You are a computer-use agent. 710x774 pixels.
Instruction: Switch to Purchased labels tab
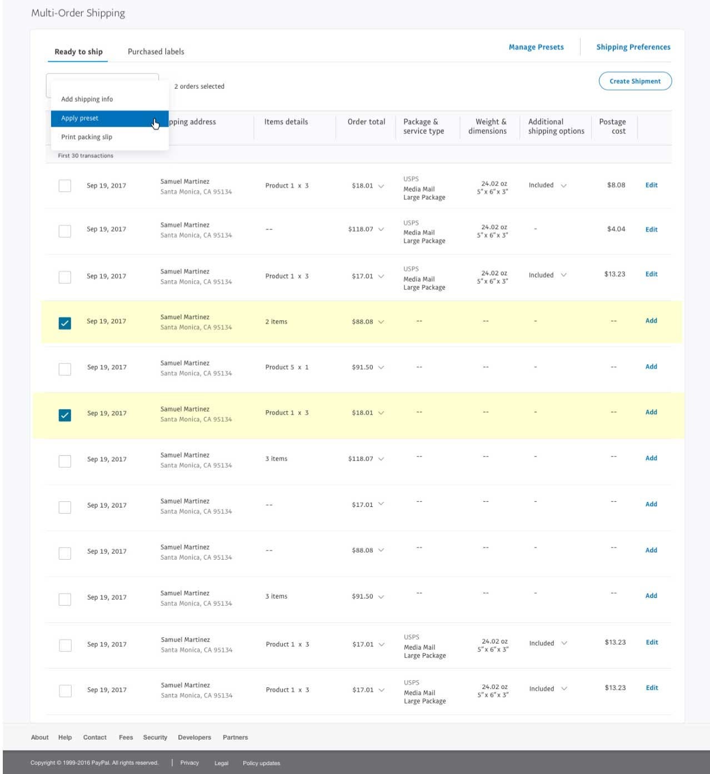(156, 52)
